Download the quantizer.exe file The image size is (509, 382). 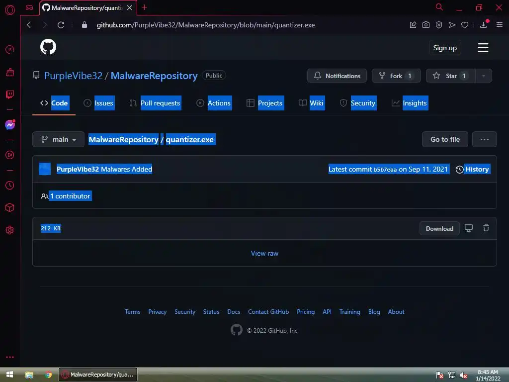(x=439, y=228)
